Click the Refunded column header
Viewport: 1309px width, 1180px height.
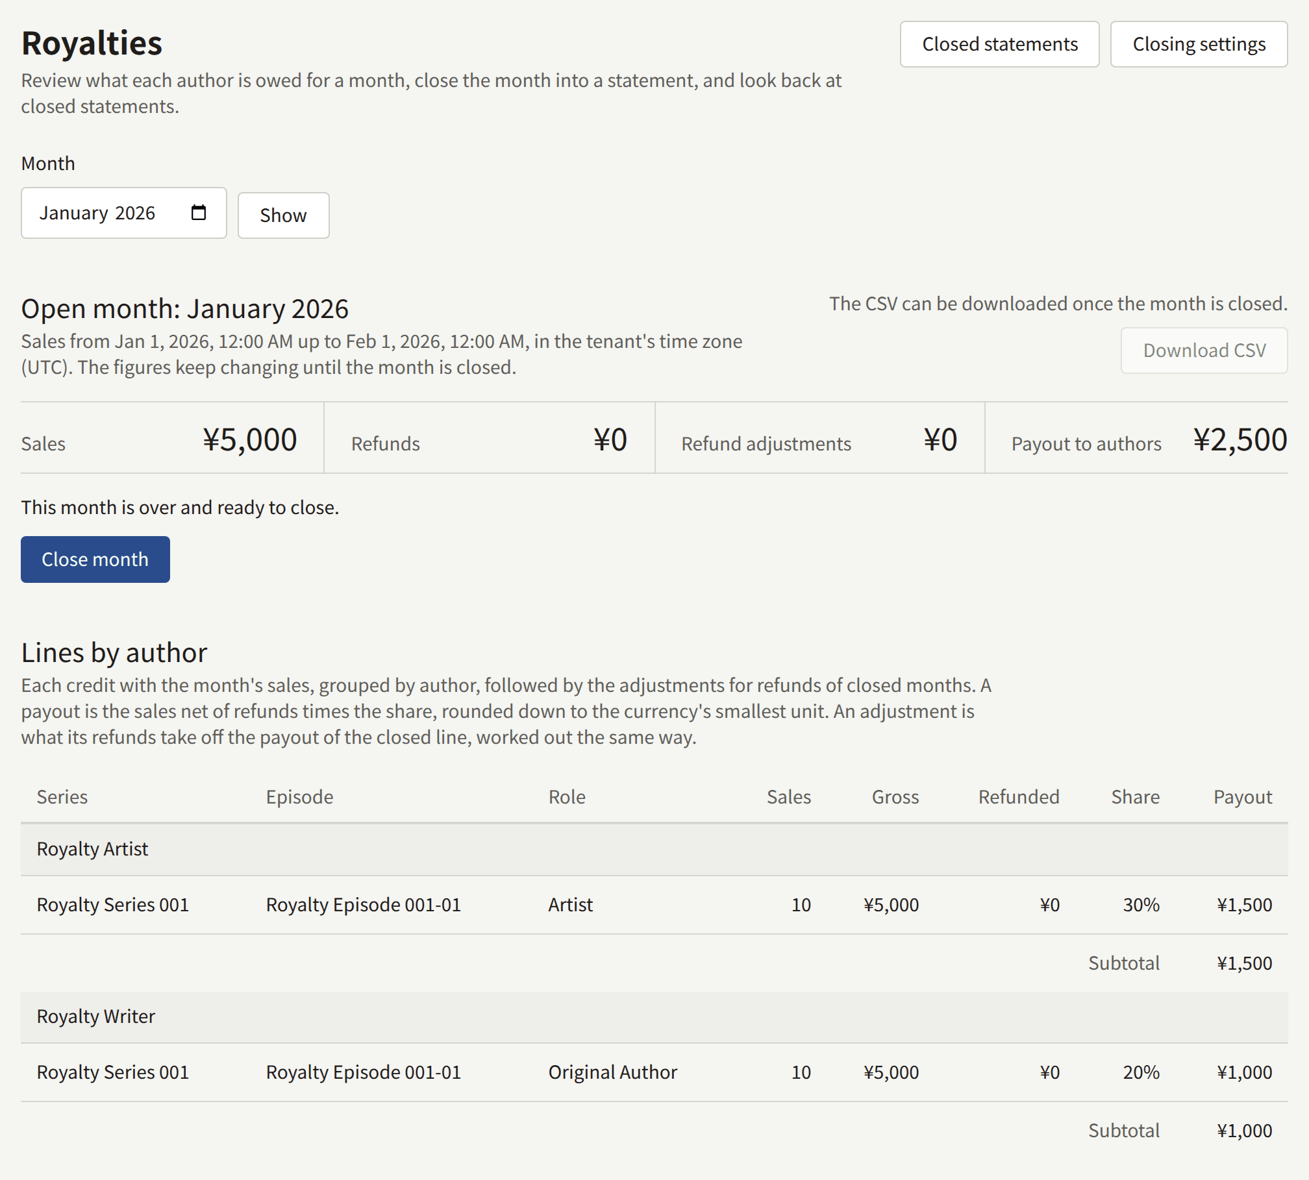pos(1019,797)
